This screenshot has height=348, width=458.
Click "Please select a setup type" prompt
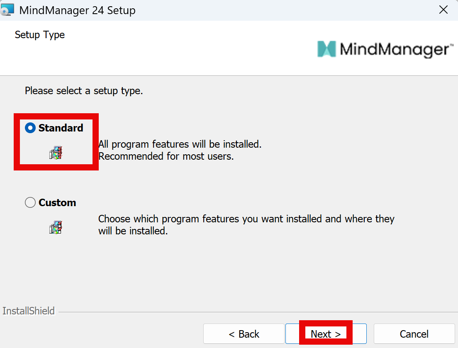(x=84, y=91)
